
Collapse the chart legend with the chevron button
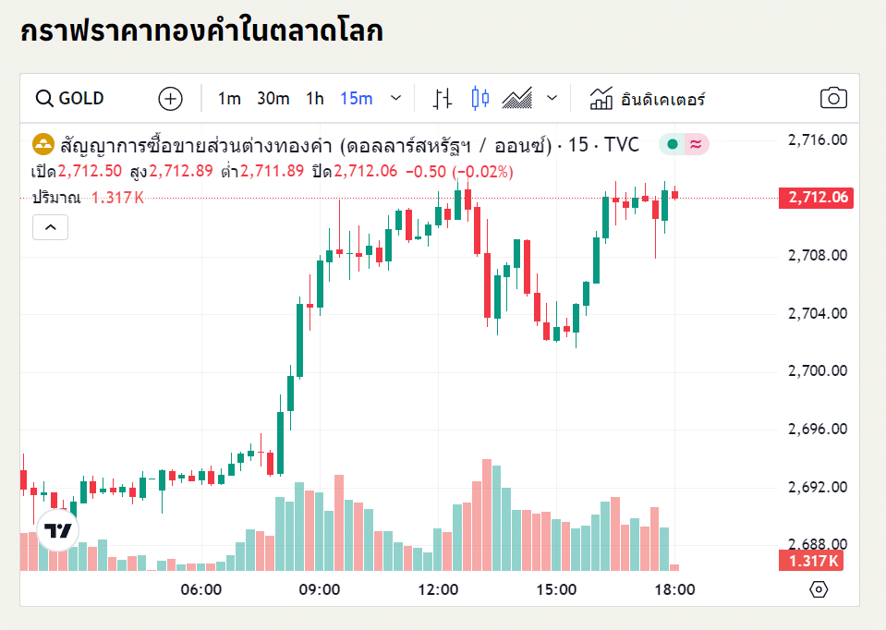tap(50, 226)
